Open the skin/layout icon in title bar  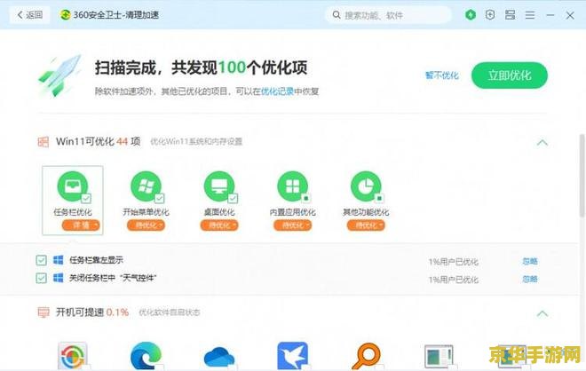[511, 15]
